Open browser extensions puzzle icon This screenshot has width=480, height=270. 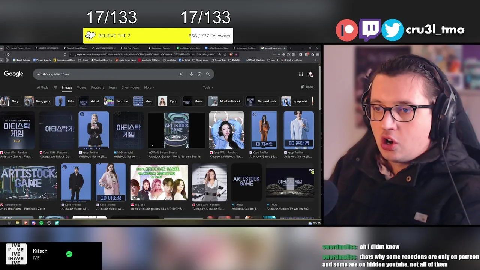[288, 54]
